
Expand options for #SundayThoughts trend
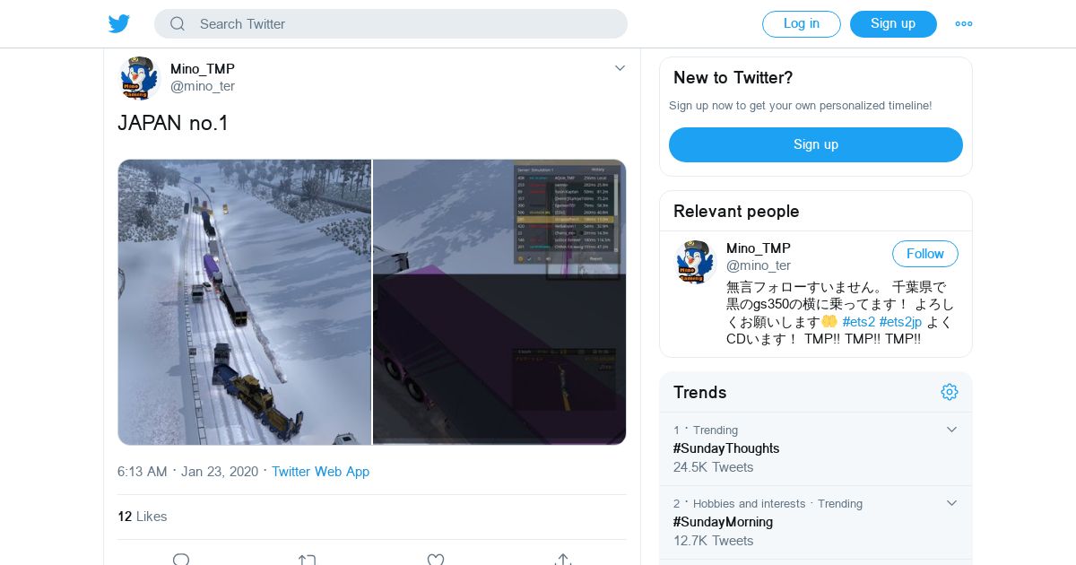[x=952, y=430]
